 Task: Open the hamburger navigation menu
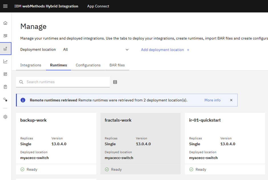(x=5, y=6)
